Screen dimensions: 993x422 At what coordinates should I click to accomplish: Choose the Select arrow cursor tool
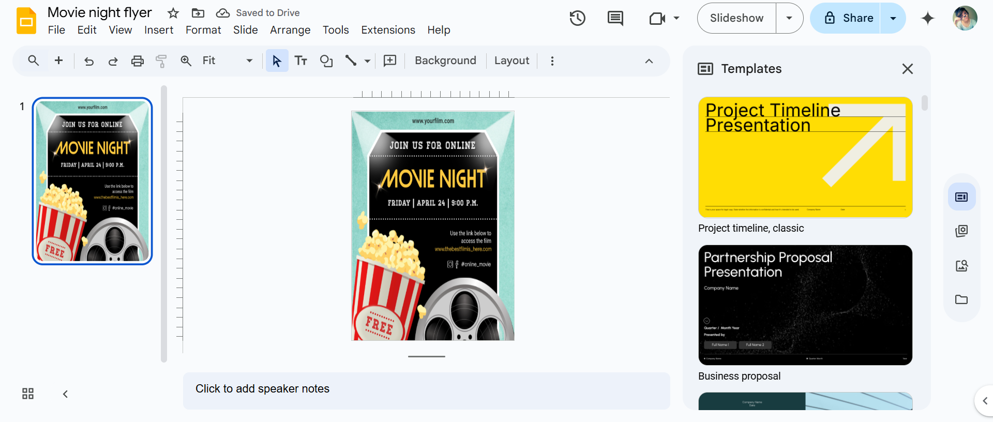(x=277, y=61)
